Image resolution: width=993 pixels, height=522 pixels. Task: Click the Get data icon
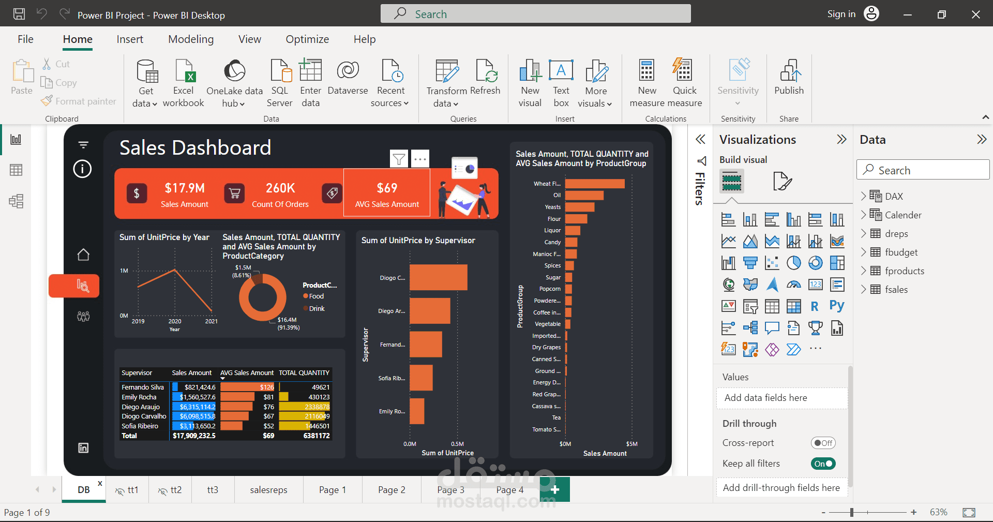pyautogui.click(x=147, y=71)
